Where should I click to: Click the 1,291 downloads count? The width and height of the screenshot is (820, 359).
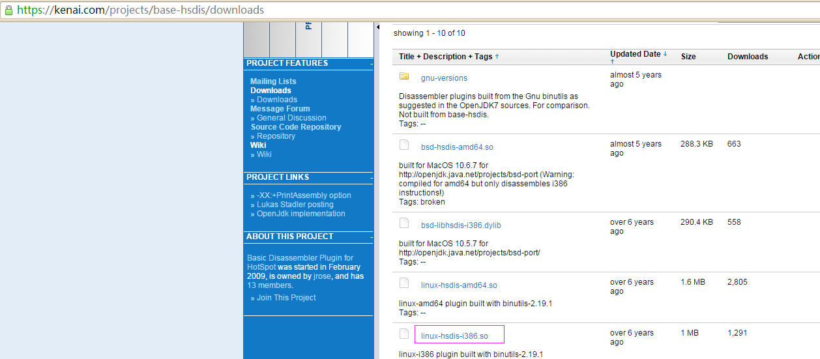tap(737, 333)
